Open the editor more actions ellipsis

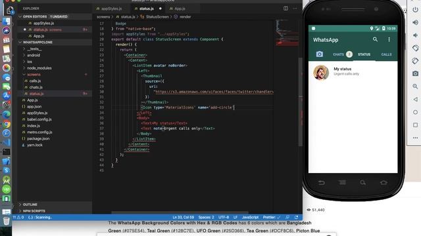tap(295, 9)
